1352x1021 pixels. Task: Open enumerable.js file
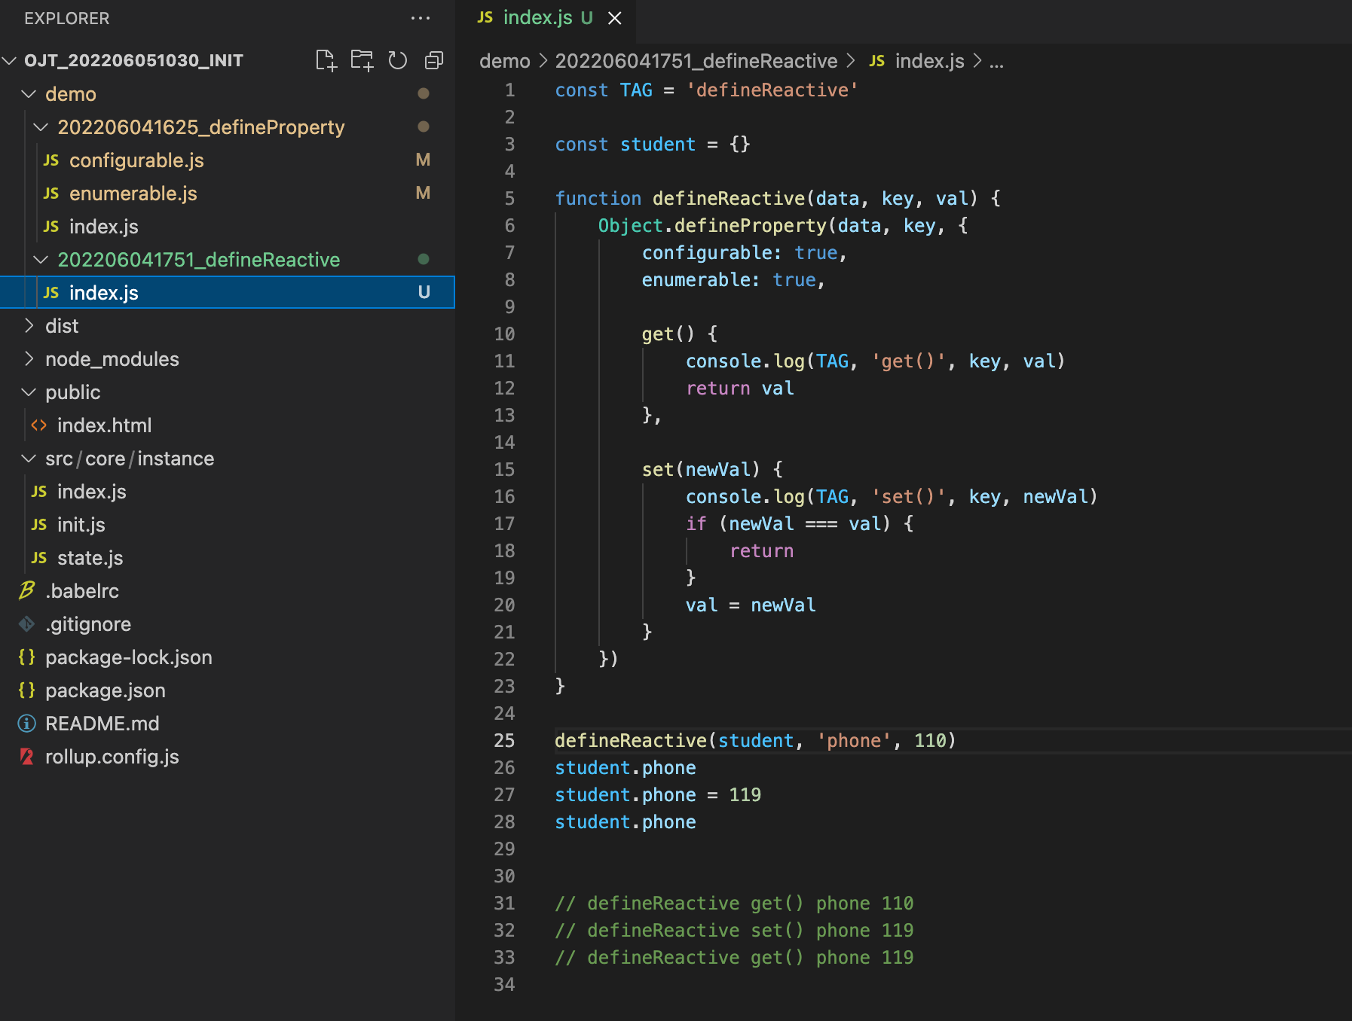[x=228, y=194]
